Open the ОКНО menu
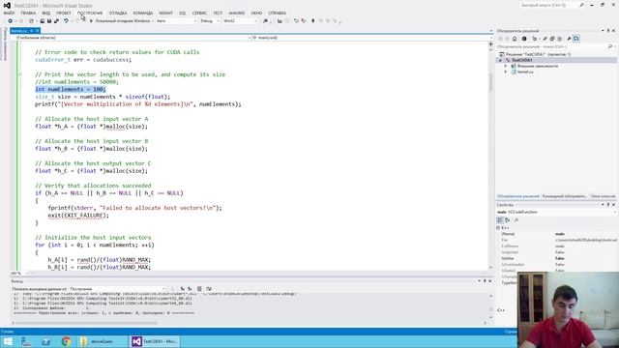This screenshot has height=348, width=619. 256,13
